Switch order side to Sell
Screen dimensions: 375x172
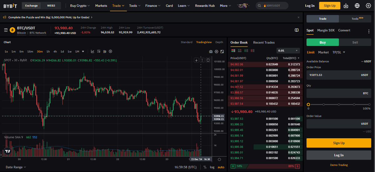tap(355, 42)
